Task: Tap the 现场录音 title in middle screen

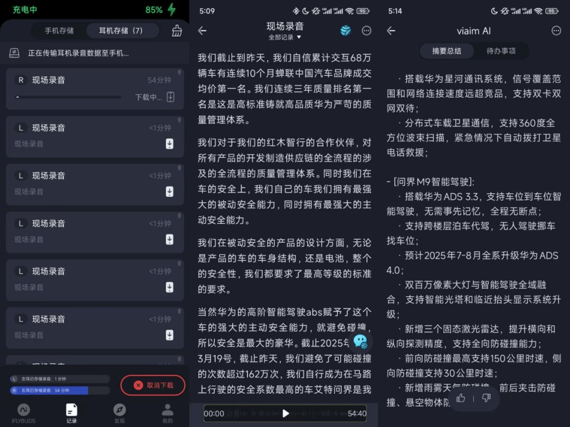Action: tap(285, 26)
